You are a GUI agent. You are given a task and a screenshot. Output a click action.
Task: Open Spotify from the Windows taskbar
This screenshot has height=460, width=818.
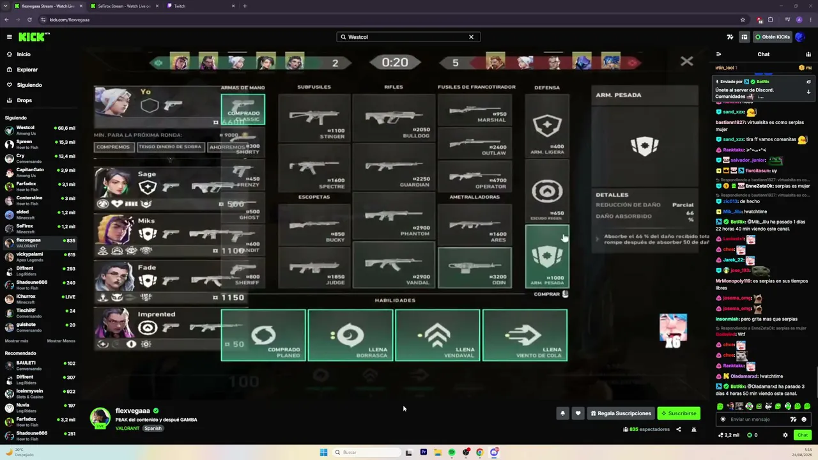click(x=452, y=452)
